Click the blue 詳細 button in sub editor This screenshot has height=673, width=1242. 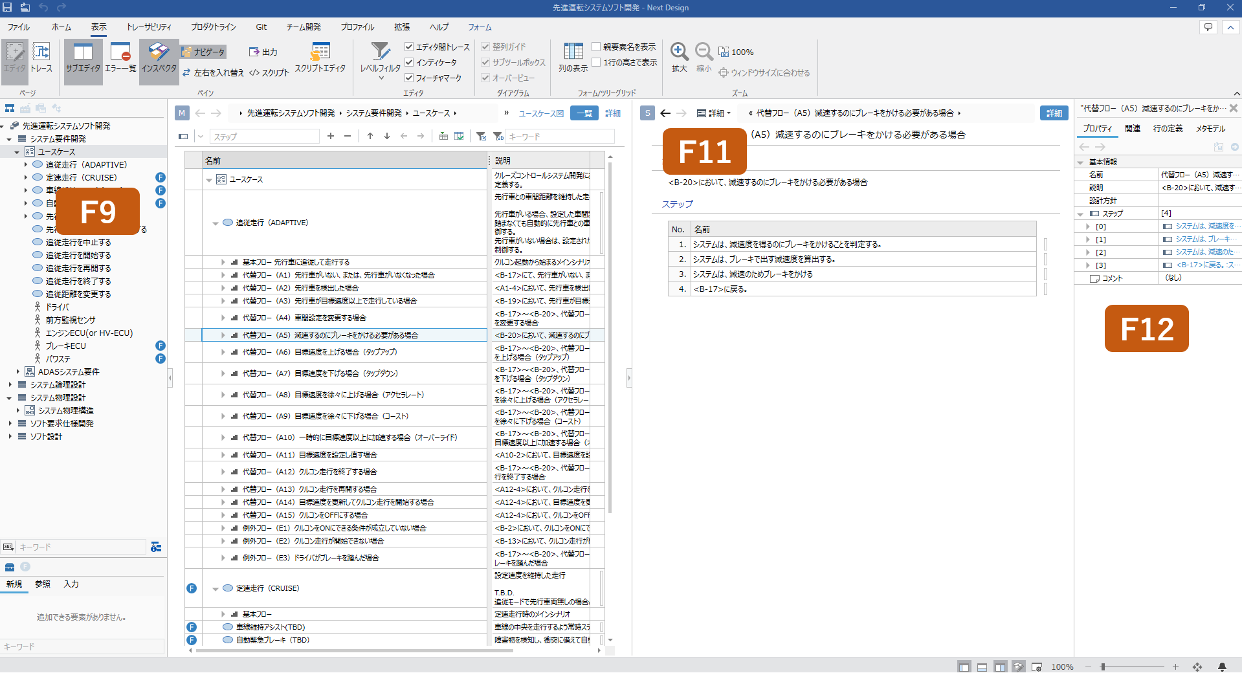[1054, 113]
